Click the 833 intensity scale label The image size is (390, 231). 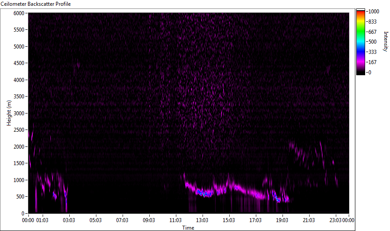click(x=372, y=22)
